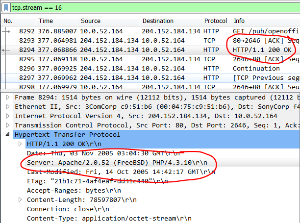Click the Internet Protocol Version 4 text
This screenshot has height=223, width=300.
pos(146,116)
